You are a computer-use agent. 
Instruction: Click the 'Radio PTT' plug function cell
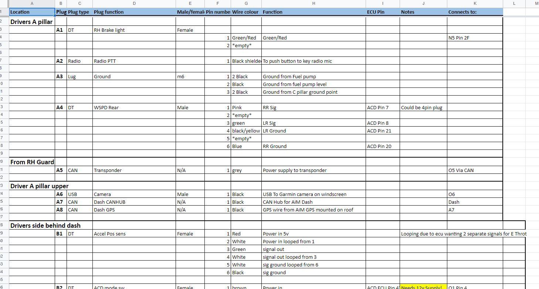(134, 61)
